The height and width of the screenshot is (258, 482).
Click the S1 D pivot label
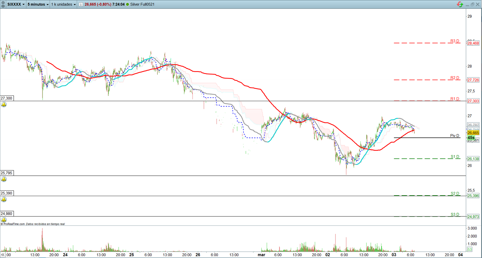tap(455, 157)
